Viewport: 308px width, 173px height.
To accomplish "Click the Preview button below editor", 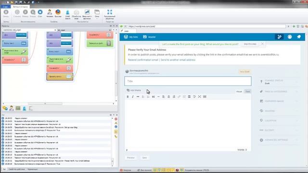I will pyautogui.click(x=130, y=158).
